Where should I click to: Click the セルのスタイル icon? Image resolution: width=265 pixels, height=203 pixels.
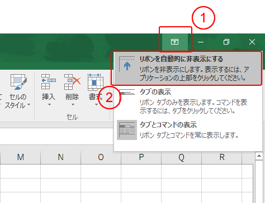18,82
